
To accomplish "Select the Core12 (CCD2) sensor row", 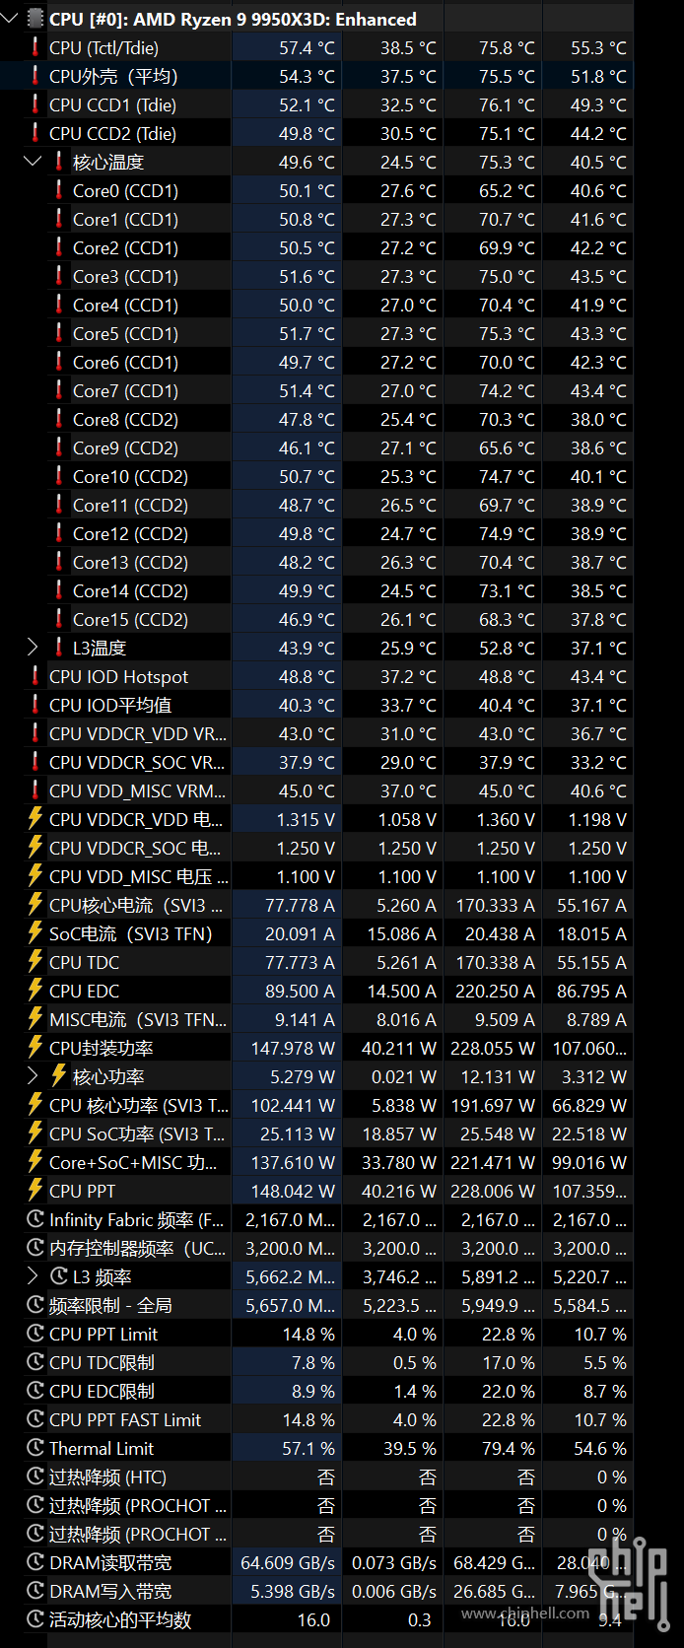I will pyautogui.click(x=316, y=533).
